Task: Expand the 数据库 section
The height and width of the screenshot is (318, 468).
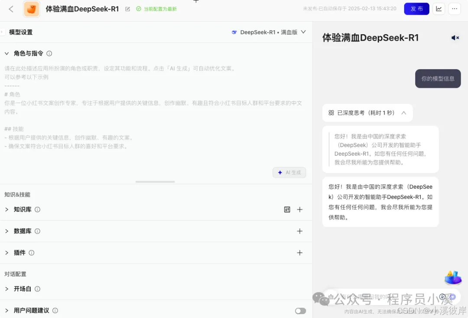Action: tap(6, 231)
